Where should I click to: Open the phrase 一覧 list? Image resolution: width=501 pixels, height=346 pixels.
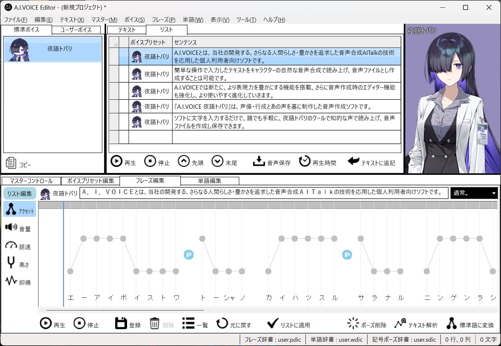[195, 324]
